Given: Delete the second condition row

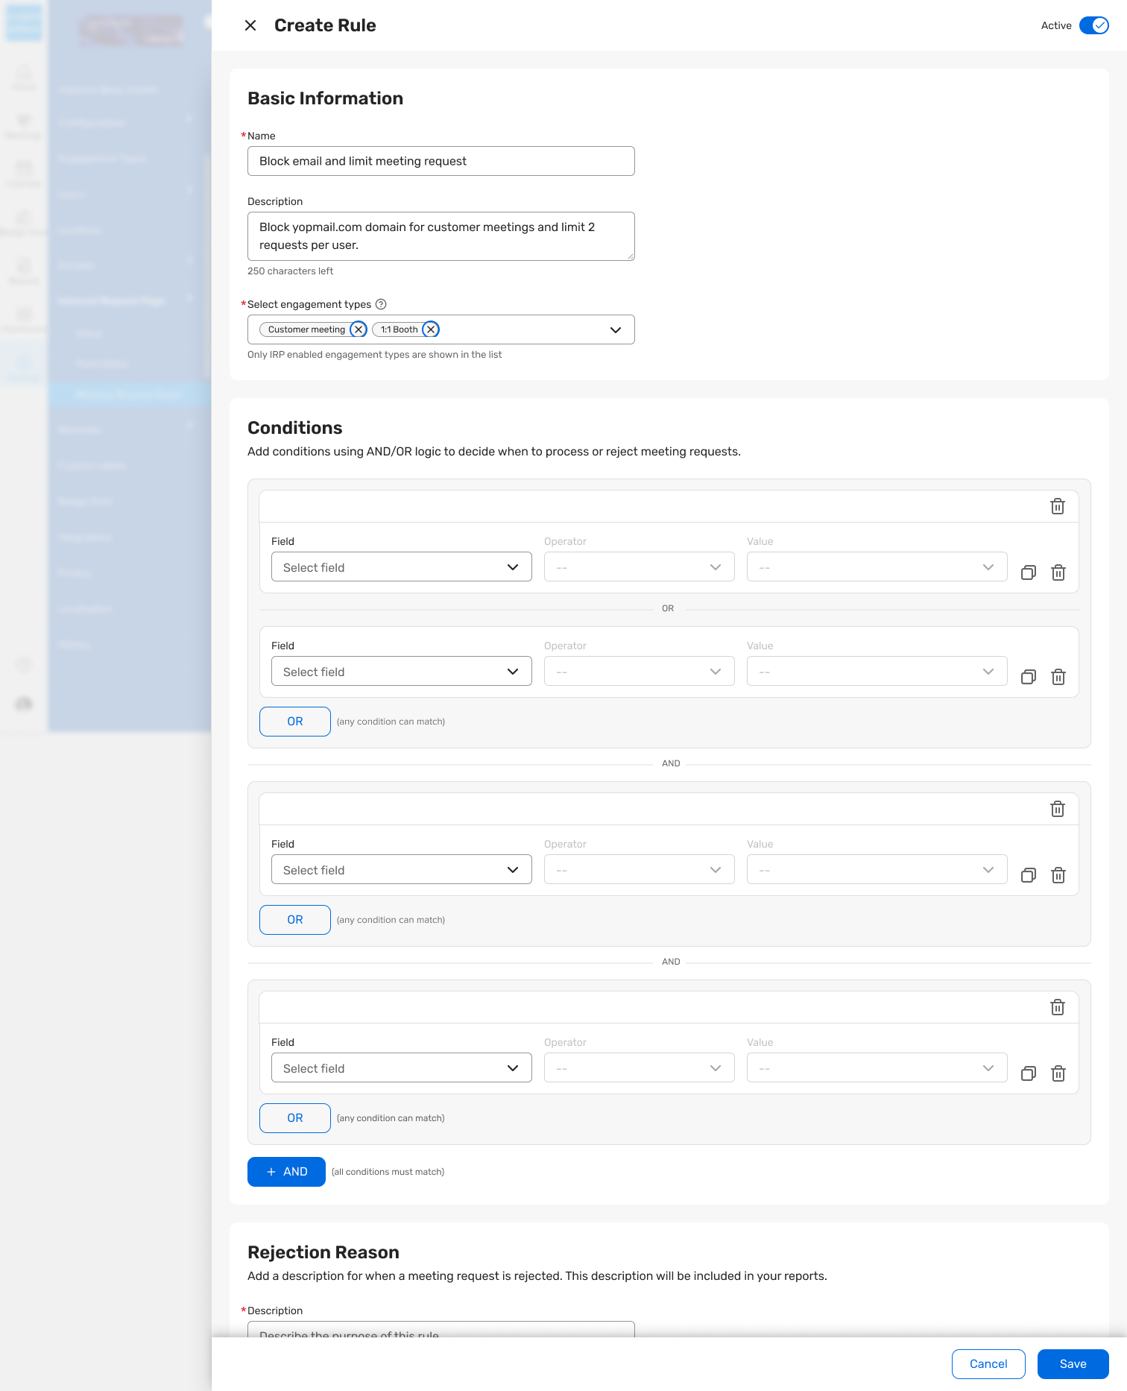Looking at the screenshot, I should 1058,677.
